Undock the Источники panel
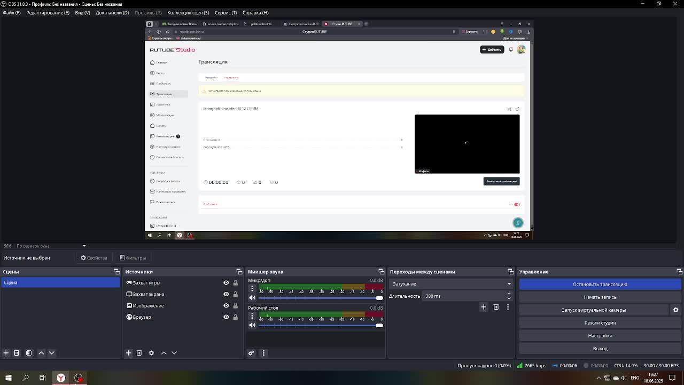Viewport: 684px width, 385px height. pyautogui.click(x=239, y=272)
